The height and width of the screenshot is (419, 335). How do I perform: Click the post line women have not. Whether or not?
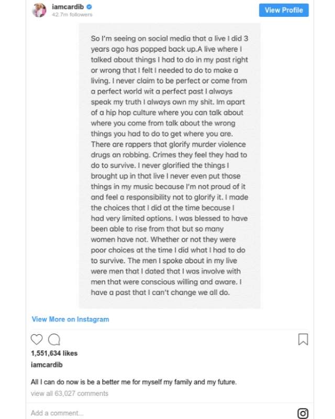click(163, 239)
